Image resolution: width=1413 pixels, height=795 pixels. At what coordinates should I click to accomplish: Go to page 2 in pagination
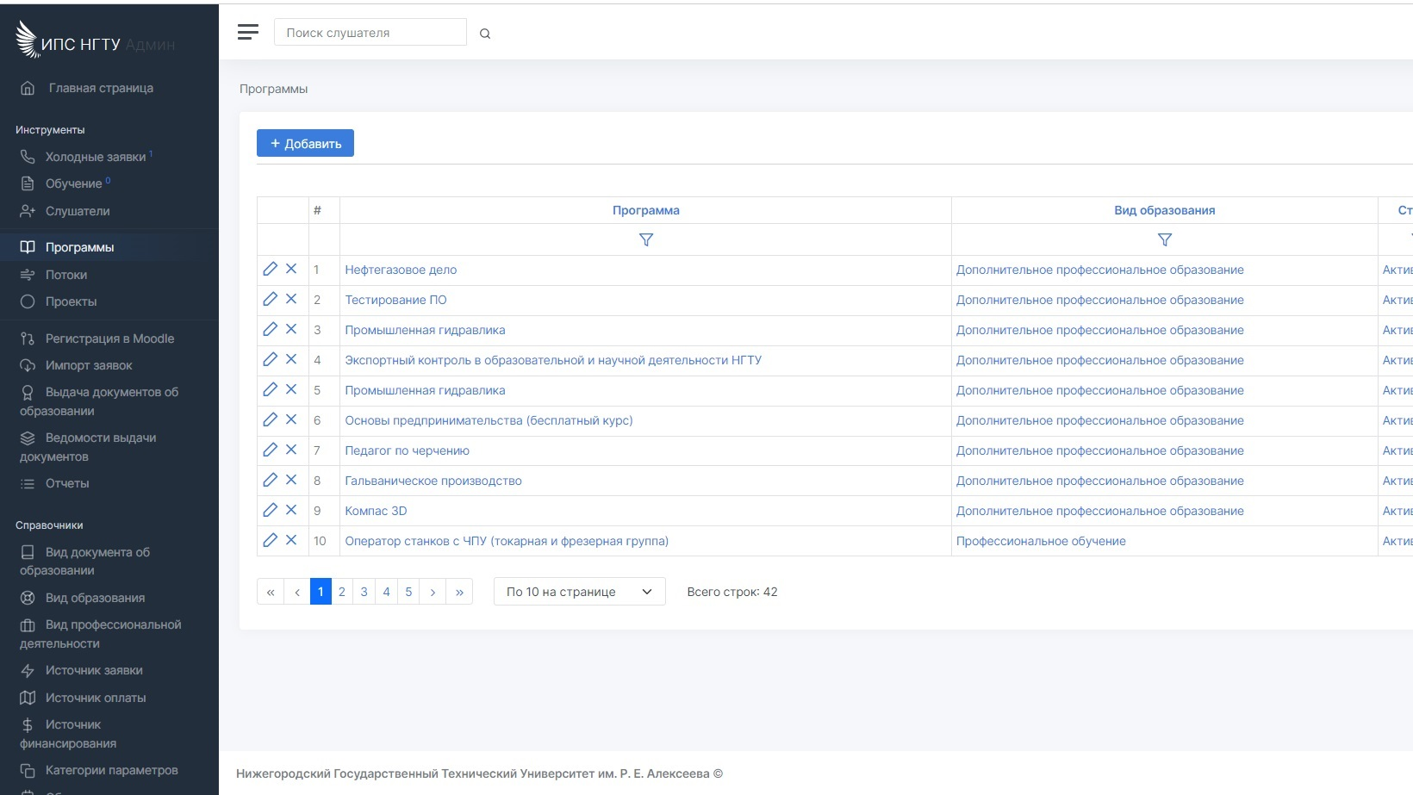click(x=342, y=592)
